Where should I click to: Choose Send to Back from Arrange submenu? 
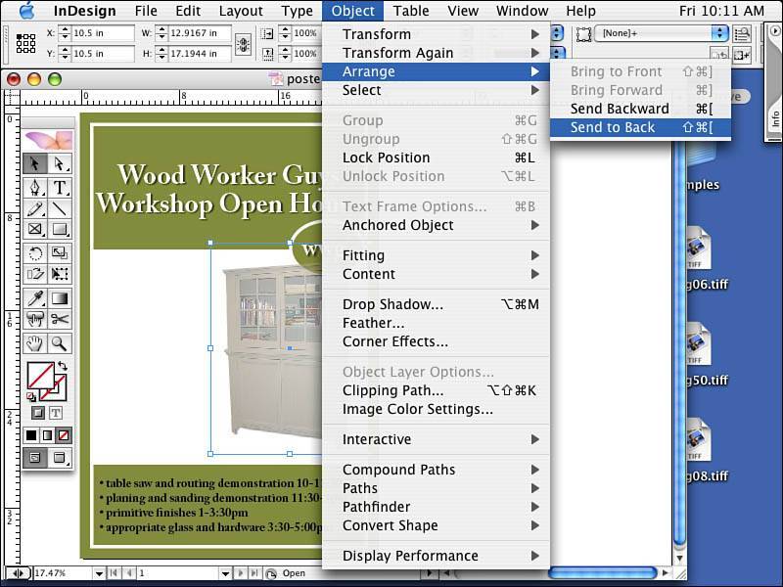click(x=613, y=127)
